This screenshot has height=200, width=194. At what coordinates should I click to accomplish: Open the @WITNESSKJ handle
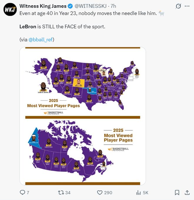pyautogui.click(x=90, y=6)
